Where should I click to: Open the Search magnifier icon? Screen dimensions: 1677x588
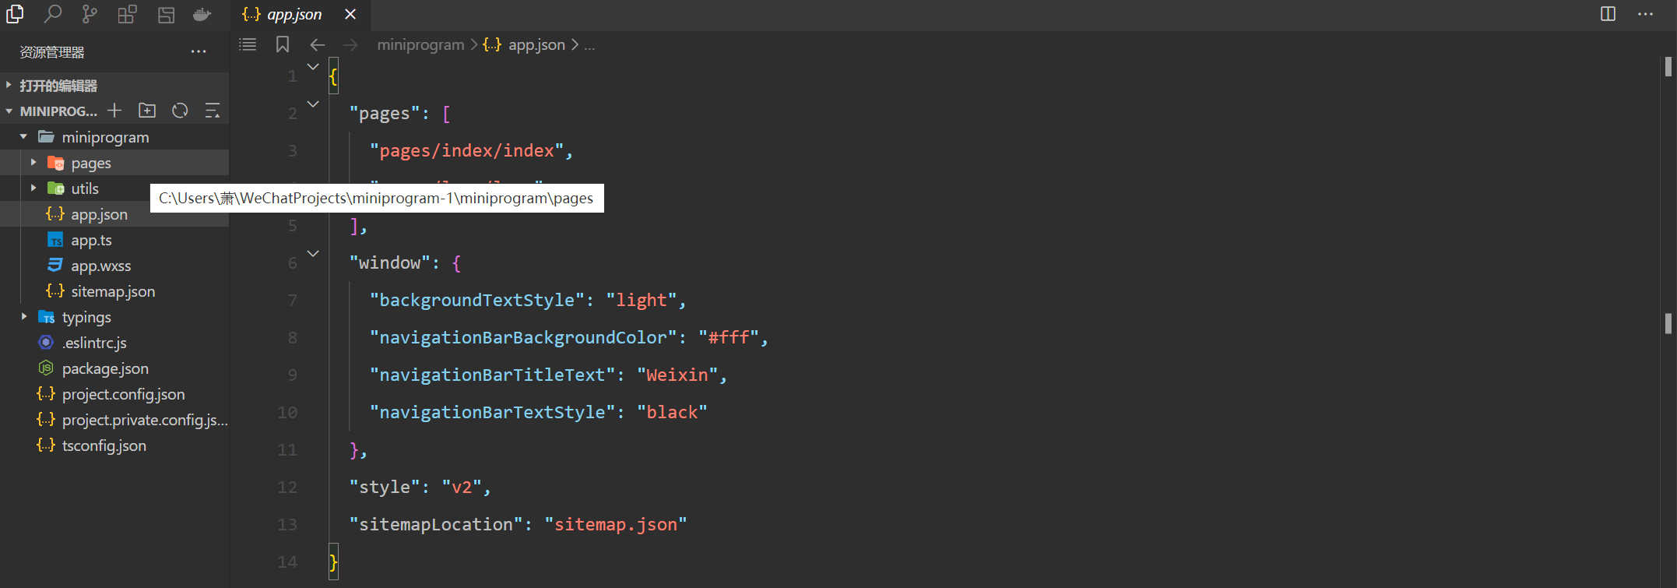click(x=52, y=14)
